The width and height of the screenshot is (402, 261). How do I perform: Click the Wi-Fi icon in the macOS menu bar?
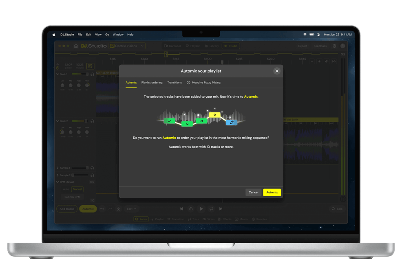point(305,35)
